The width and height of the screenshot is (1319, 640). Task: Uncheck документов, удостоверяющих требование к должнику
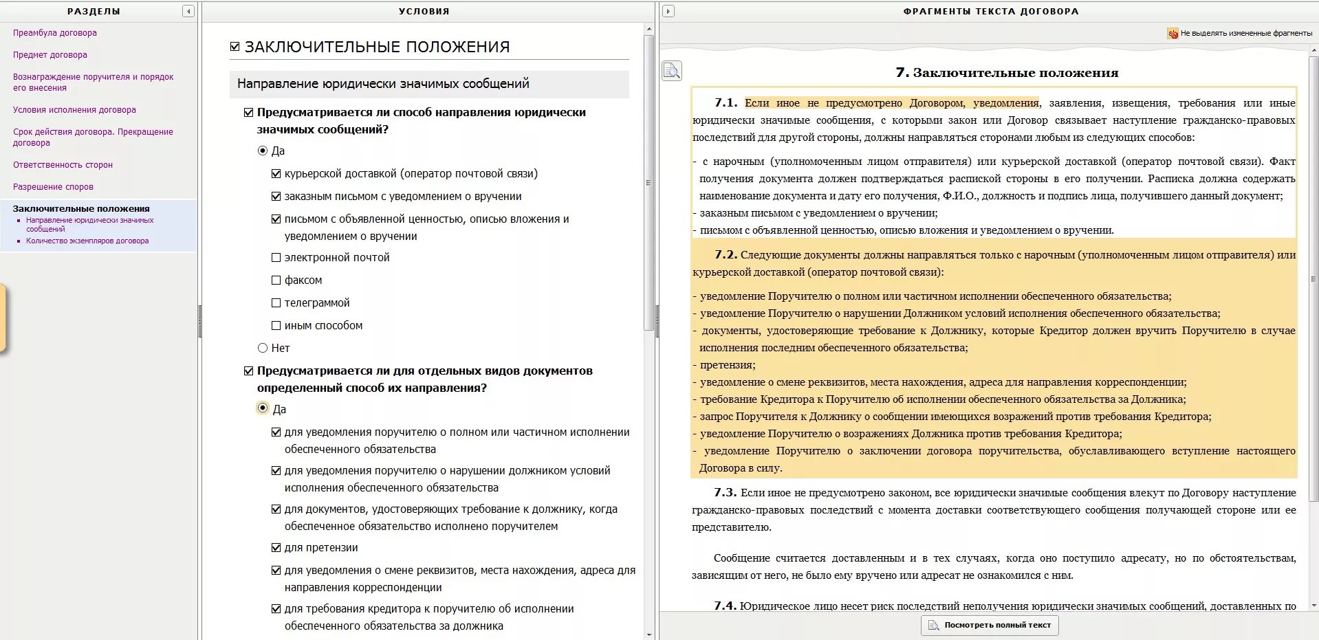click(x=276, y=509)
